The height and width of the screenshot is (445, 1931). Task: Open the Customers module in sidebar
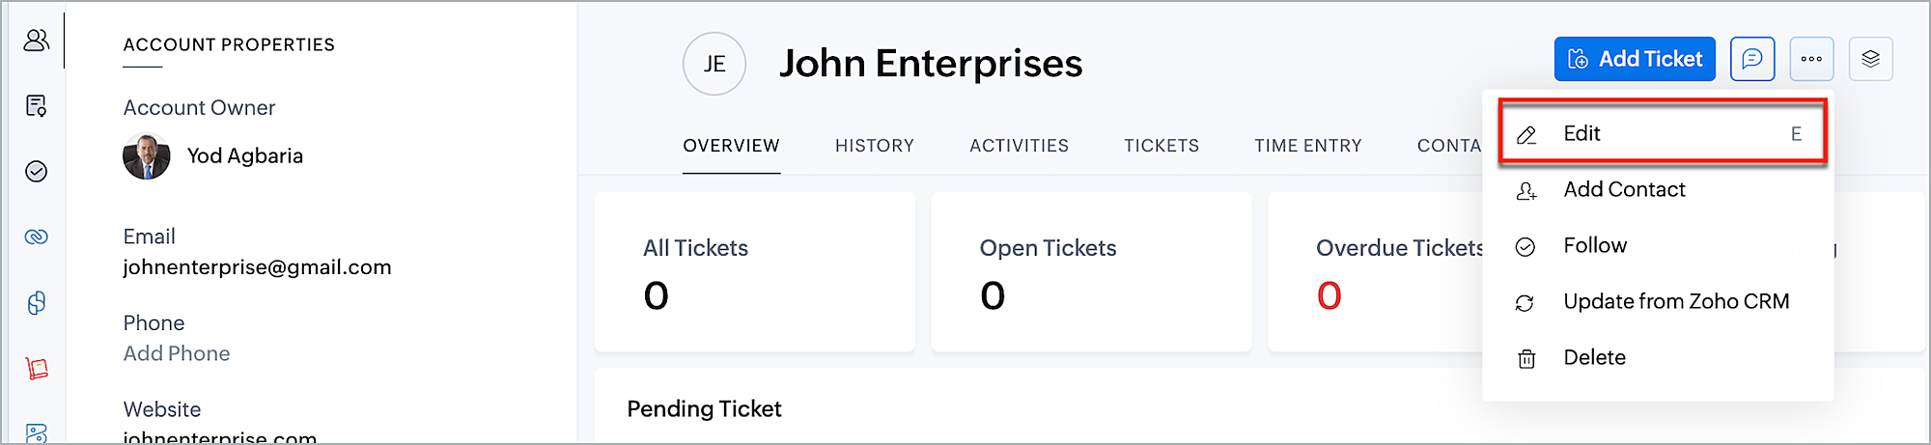37,41
